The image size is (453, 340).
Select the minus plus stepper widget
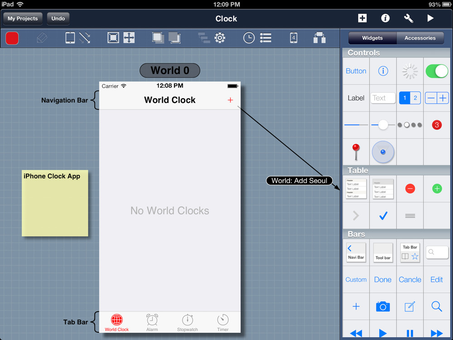437,98
